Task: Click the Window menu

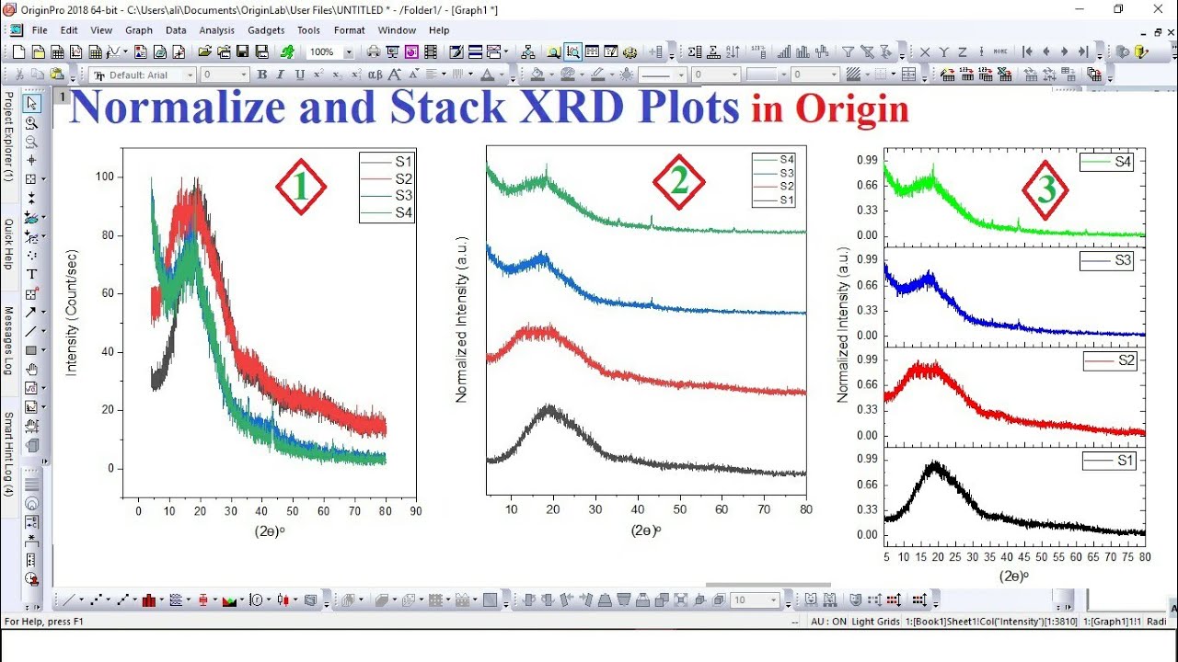Action: pyautogui.click(x=397, y=30)
